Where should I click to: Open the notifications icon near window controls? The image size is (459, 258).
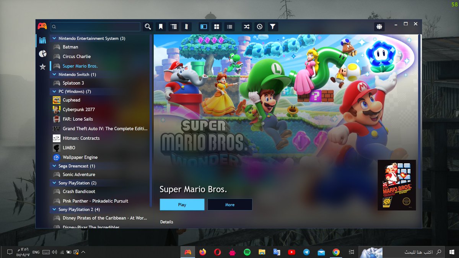(379, 27)
